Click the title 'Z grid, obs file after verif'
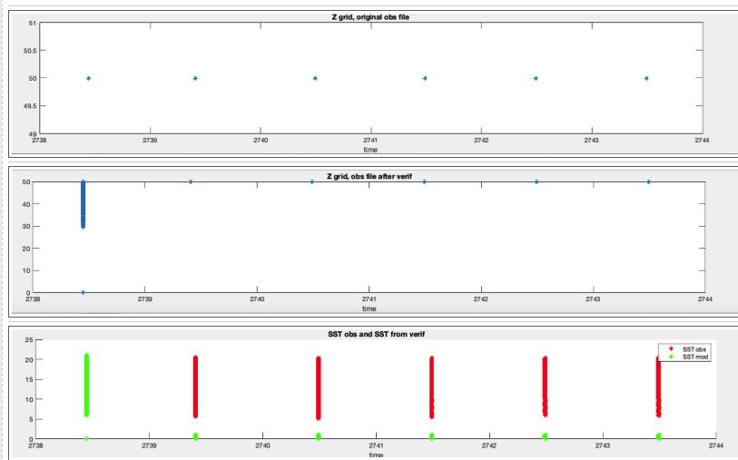Image resolution: width=738 pixels, height=460 pixels. pyautogui.click(x=369, y=176)
